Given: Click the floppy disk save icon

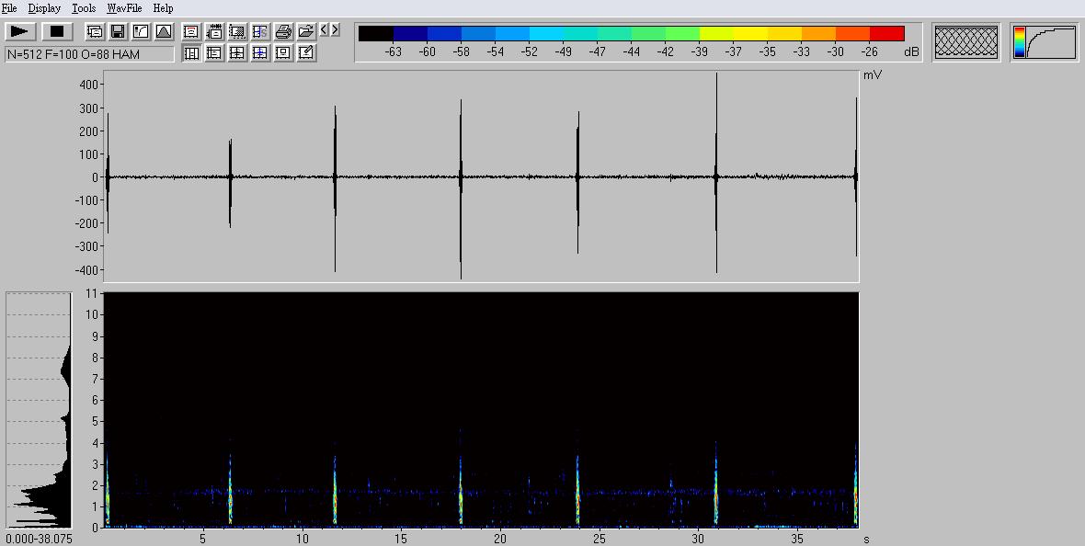Looking at the screenshot, I should tap(118, 31).
